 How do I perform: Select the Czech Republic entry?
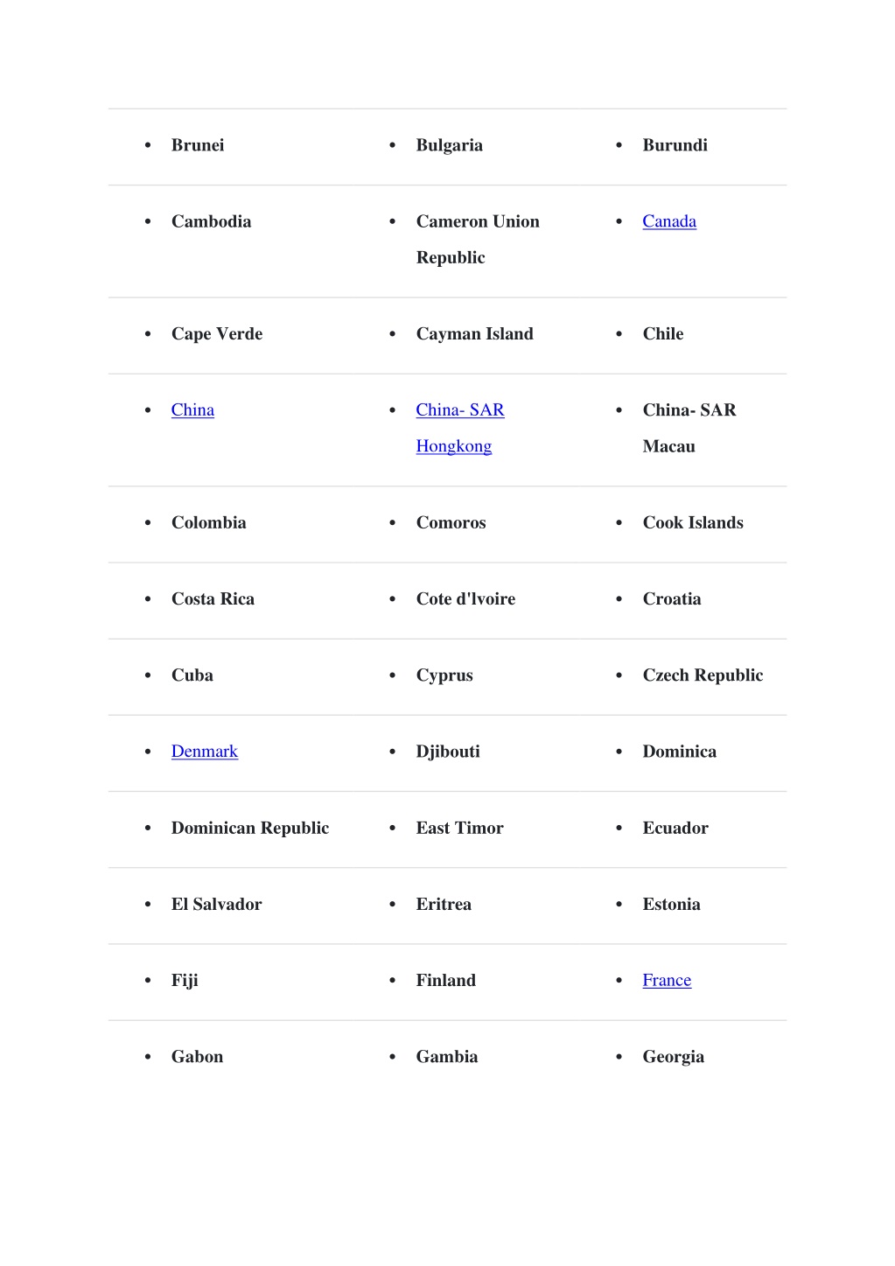coord(703,675)
